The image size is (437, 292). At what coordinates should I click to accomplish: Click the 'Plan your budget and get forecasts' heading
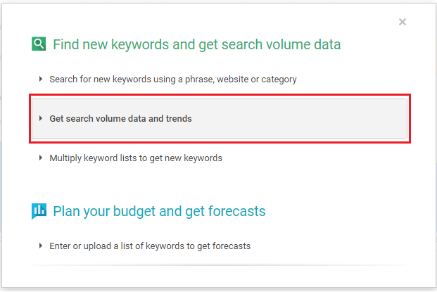coord(159,211)
